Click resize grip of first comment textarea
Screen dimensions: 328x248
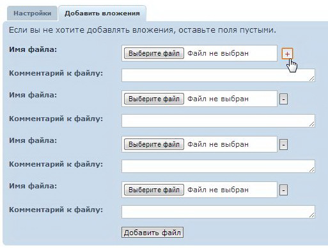311,79
